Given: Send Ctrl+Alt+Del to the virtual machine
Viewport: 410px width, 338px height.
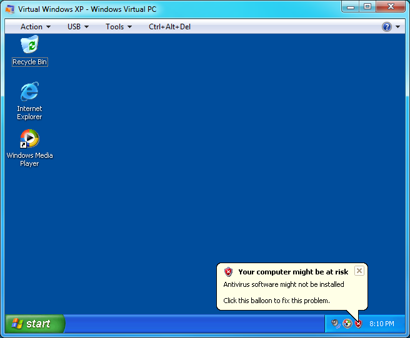Looking at the screenshot, I should point(169,27).
